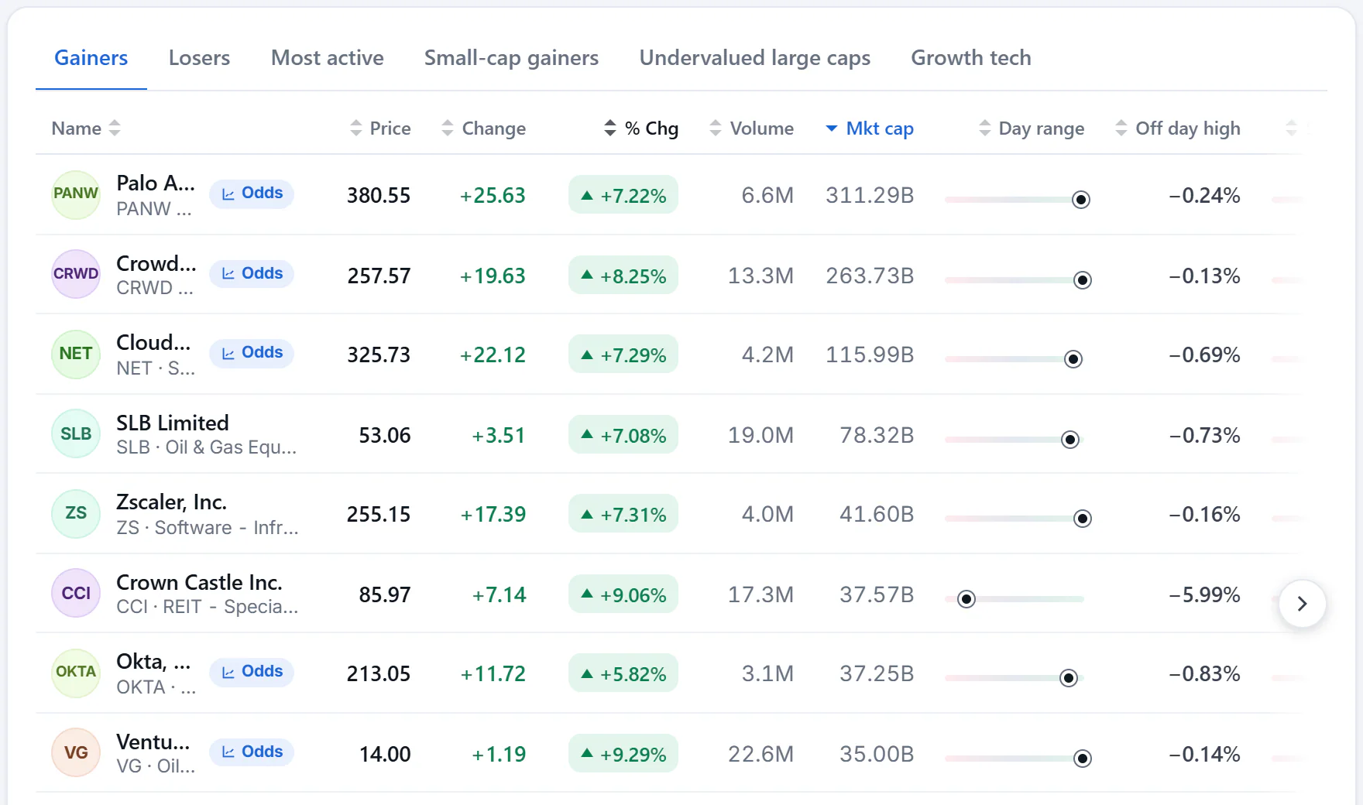Sort by Change column arrows
This screenshot has height=805, width=1363.
tap(448, 128)
